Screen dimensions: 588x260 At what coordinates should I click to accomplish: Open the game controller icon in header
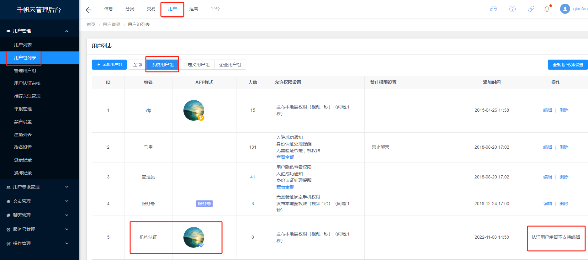(494, 9)
